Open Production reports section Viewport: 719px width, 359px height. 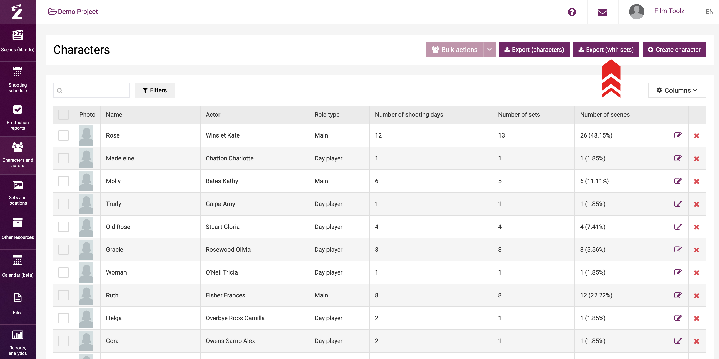pos(18,118)
